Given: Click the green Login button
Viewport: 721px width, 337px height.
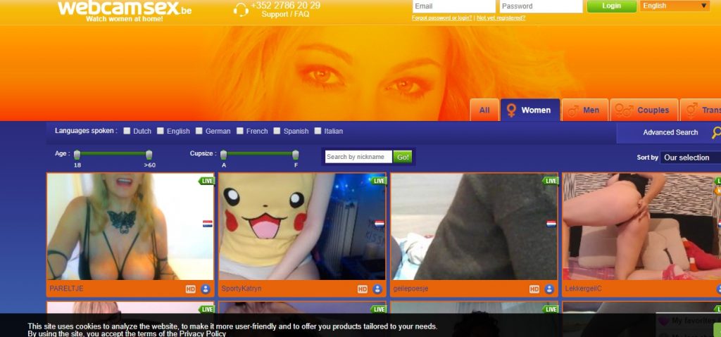Looking at the screenshot, I should (x=612, y=6).
